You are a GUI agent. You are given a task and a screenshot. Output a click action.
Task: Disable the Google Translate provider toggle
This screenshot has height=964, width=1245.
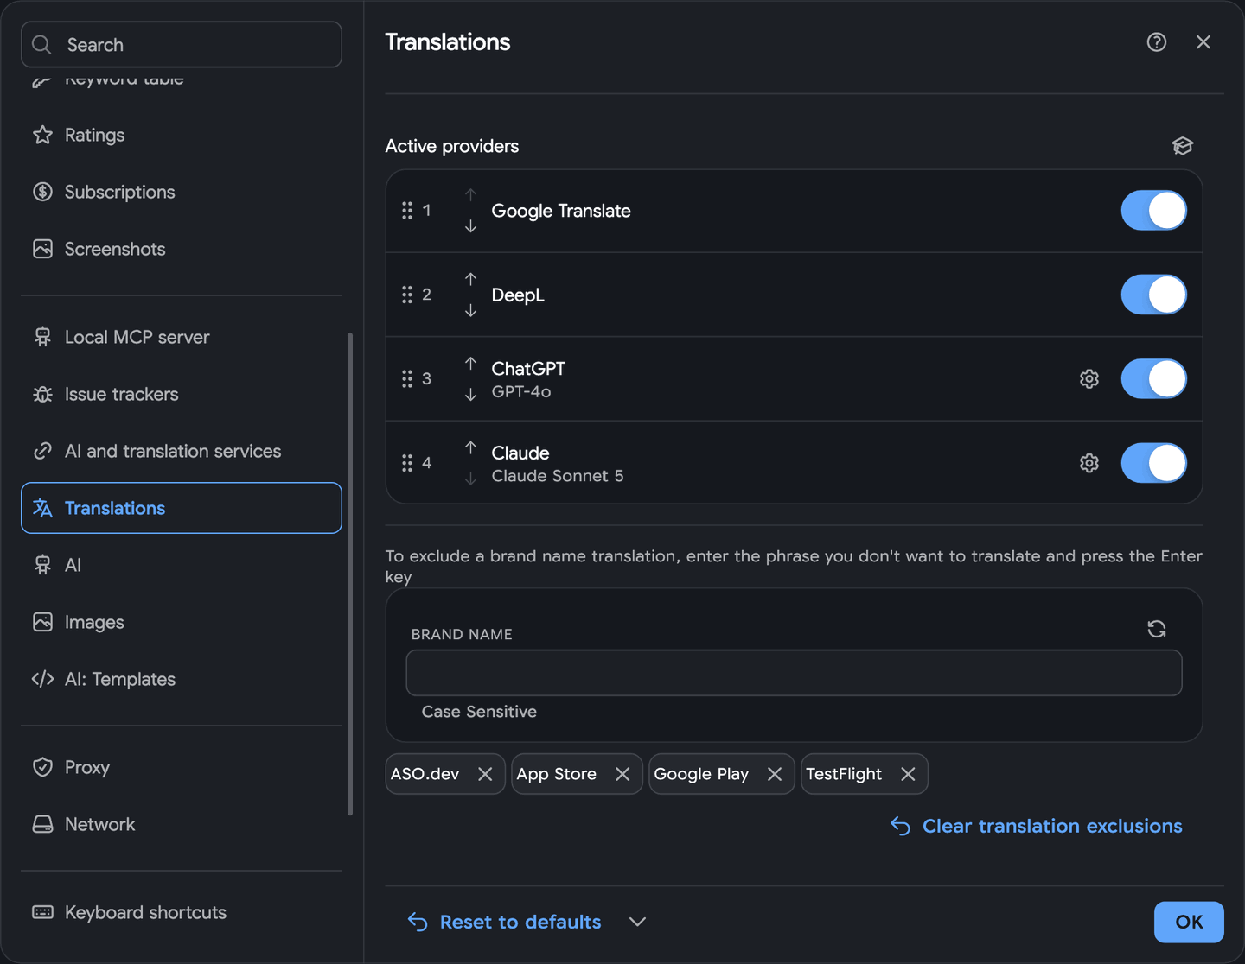(x=1154, y=211)
